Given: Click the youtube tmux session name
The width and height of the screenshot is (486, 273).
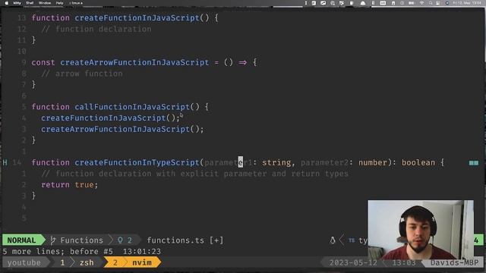Looking at the screenshot, I should tap(24, 262).
